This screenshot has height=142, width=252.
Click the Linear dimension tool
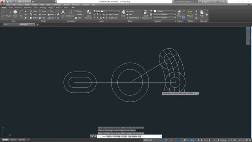click(x=78, y=11)
